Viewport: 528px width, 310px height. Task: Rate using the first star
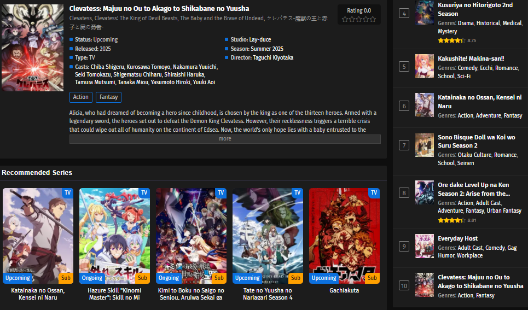coord(345,19)
